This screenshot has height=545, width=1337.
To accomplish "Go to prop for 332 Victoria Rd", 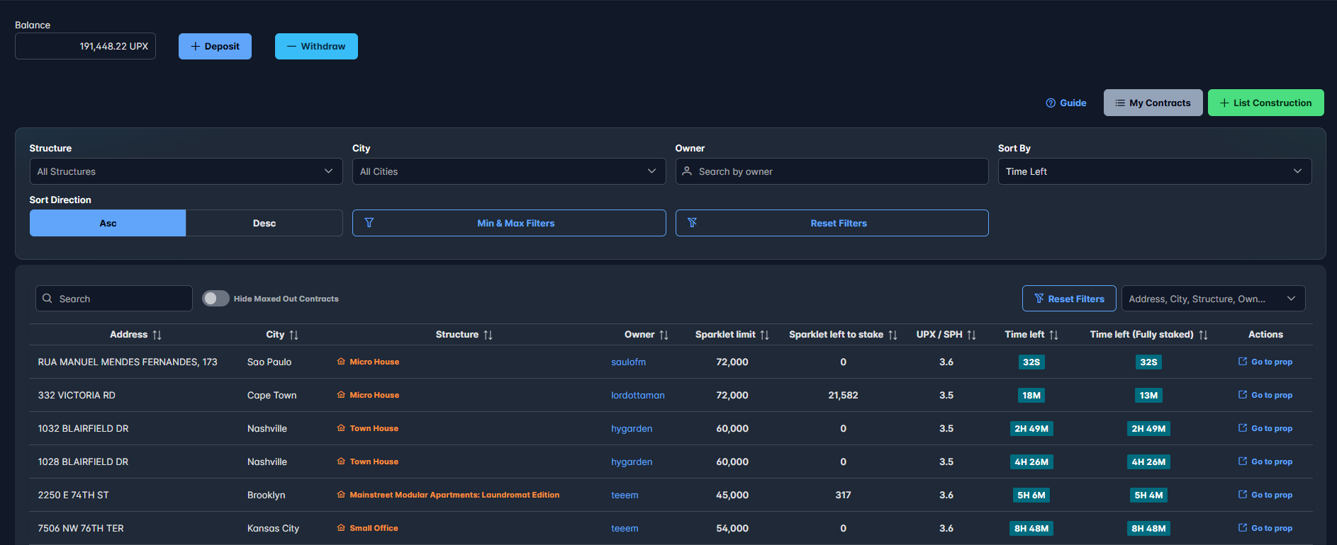I will [1265, 395].
